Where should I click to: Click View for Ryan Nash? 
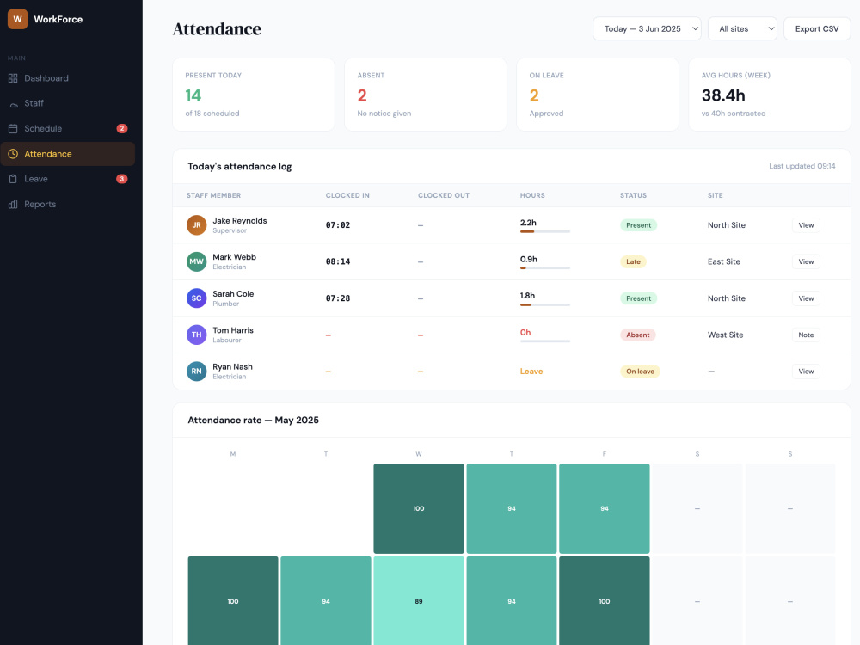pyautogui.click(x=806, y=372)
